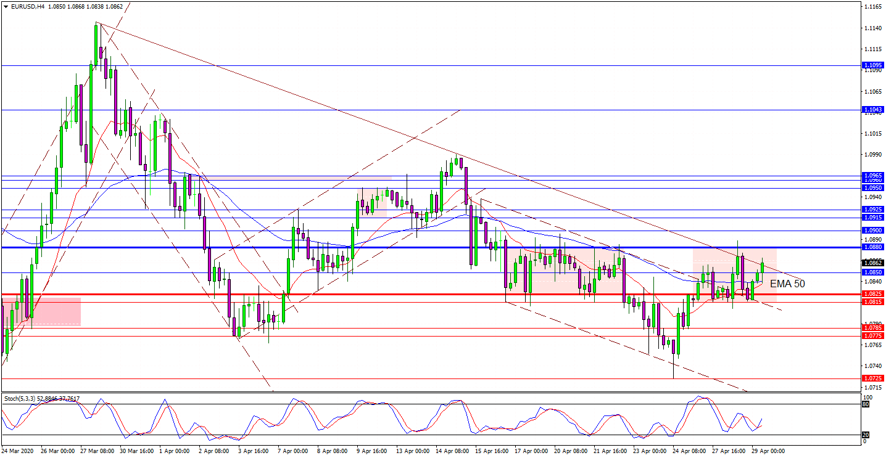Select the 1.0880 thick blue level label
Viewport: 886px width, 458px height.
pyautogui.click(x=872, y=247)
